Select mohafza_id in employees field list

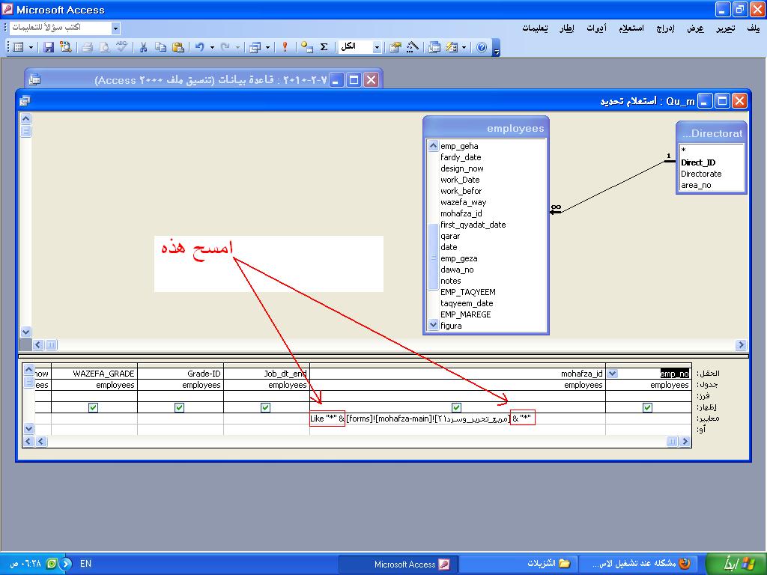pyautogui.click(x=461, y=213)
